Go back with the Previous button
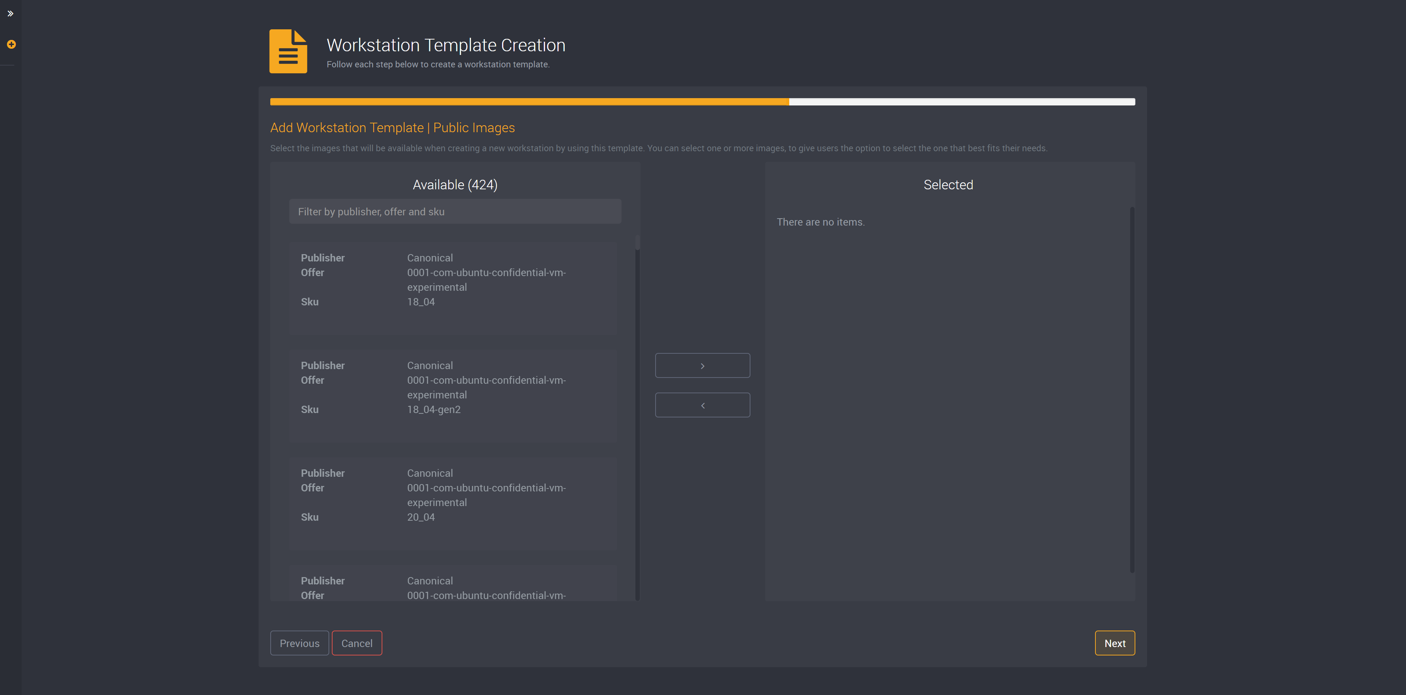 pyautogui.click(x=299, y=643)
